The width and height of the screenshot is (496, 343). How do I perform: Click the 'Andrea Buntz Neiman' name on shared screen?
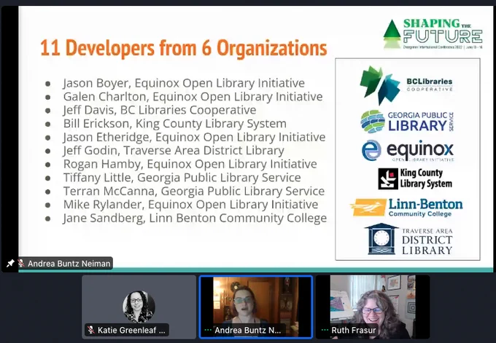(69, 264)
